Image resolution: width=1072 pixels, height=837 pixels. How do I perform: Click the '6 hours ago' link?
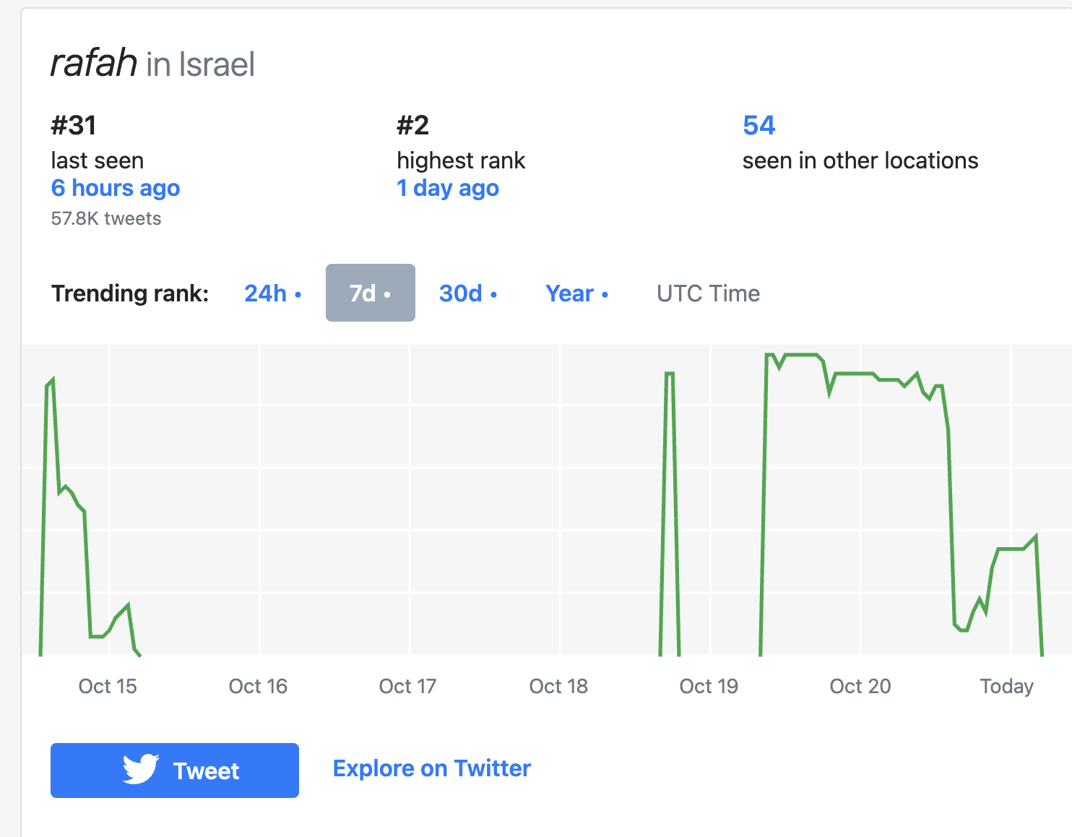tap(116, 188)
